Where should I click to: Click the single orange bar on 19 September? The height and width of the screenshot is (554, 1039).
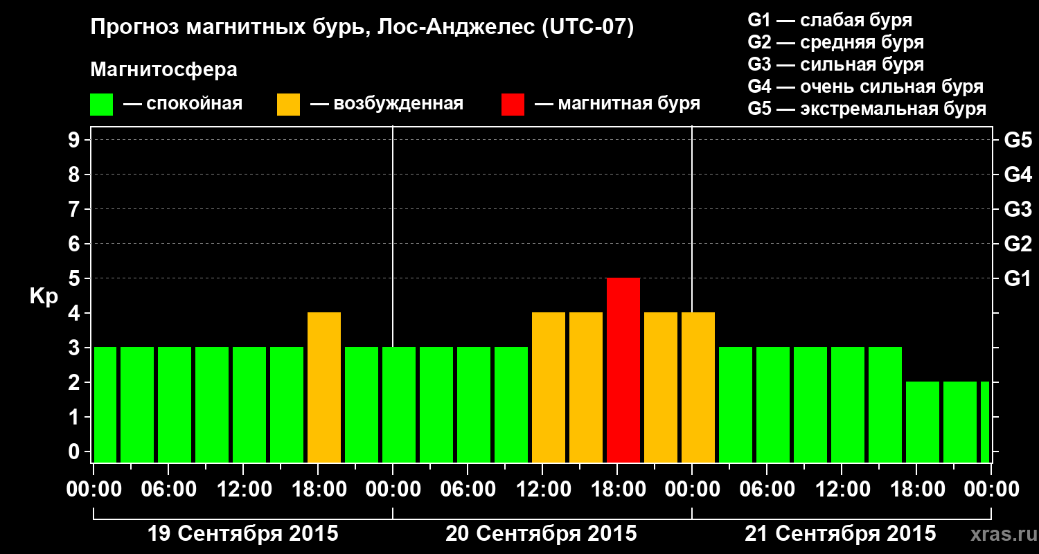(x=324, y=387)
